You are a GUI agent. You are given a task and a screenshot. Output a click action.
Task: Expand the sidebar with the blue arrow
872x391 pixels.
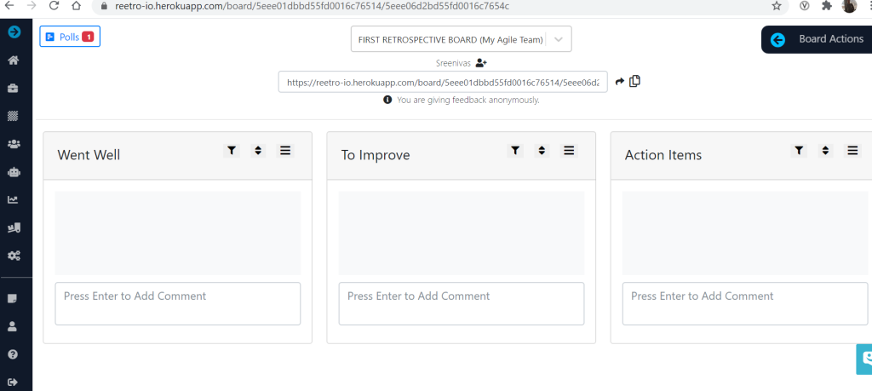coord(14,32)
